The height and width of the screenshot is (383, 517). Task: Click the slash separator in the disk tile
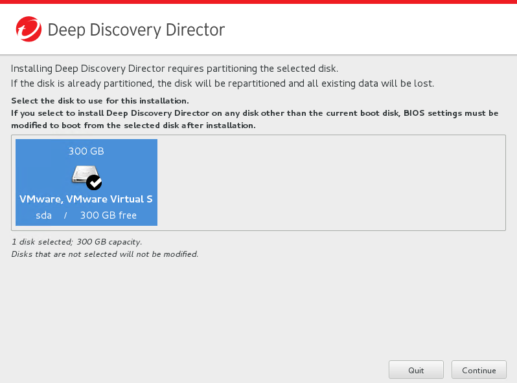tap(65, 215)
